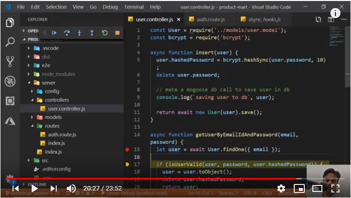Viewport: 351px width, 198px height.
Task: Open the Extensions view in activity bar
Action: point(10,101)
